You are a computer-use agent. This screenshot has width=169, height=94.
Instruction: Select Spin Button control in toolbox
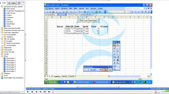point(118,60)
